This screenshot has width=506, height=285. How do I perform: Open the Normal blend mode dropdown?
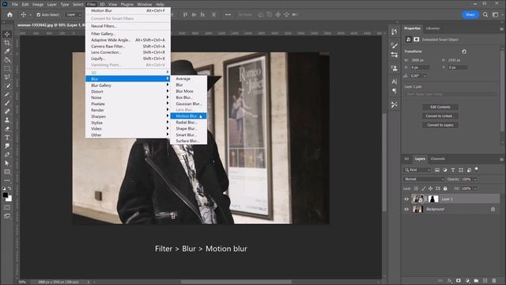(x=424, y=179)
